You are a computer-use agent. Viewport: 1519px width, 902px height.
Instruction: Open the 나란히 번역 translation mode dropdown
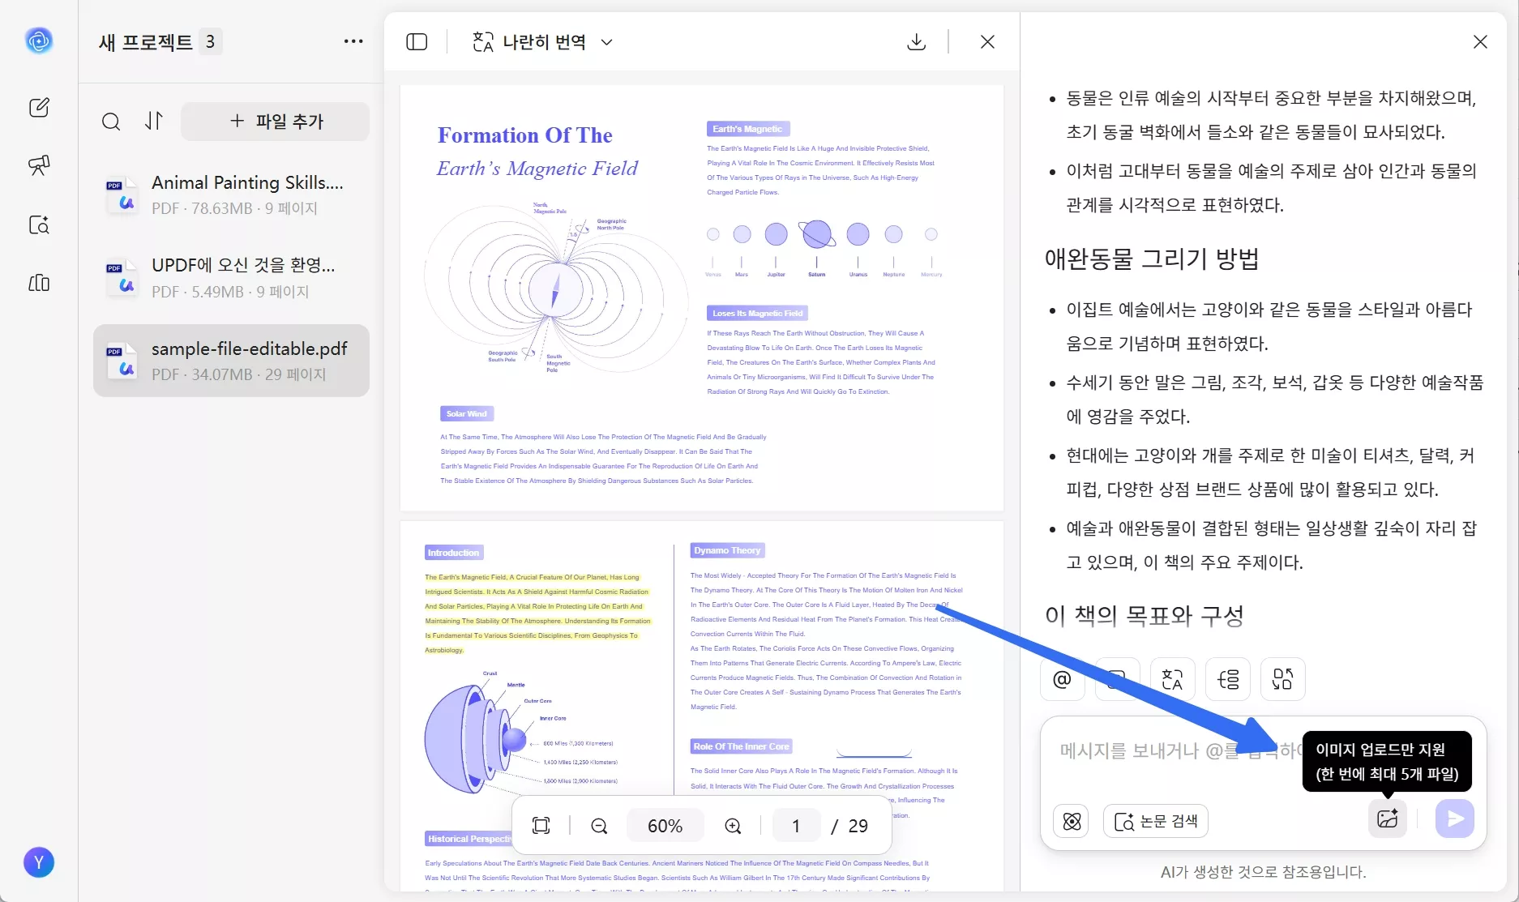tap(541, 41)
